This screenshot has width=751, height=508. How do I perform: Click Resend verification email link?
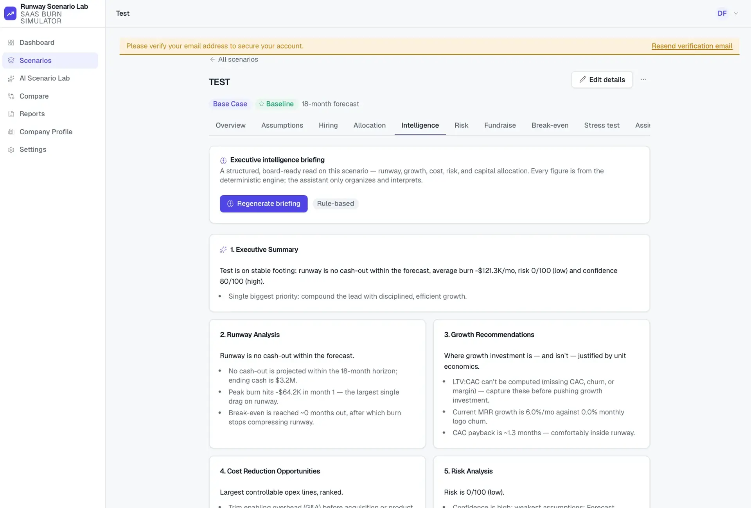tap(692, 46)
